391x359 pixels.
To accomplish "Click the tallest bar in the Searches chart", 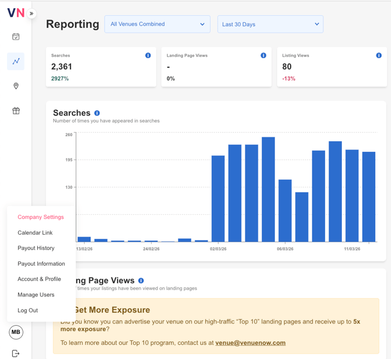I will pos(268,190).
